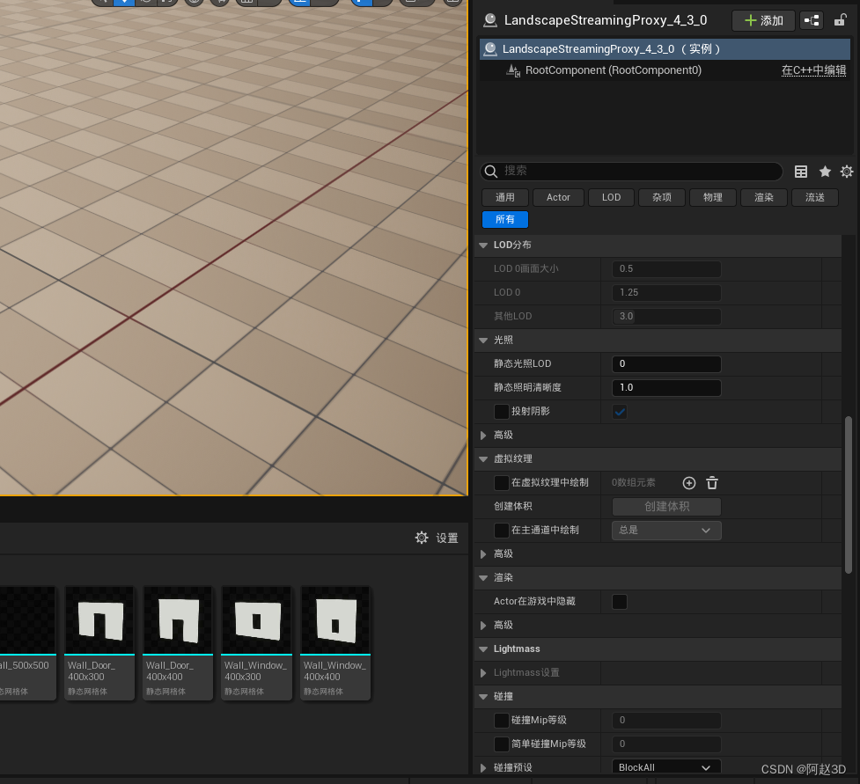Click the 静态光照LOD value field
Viewport: 860px width, 784px height.
666,364
